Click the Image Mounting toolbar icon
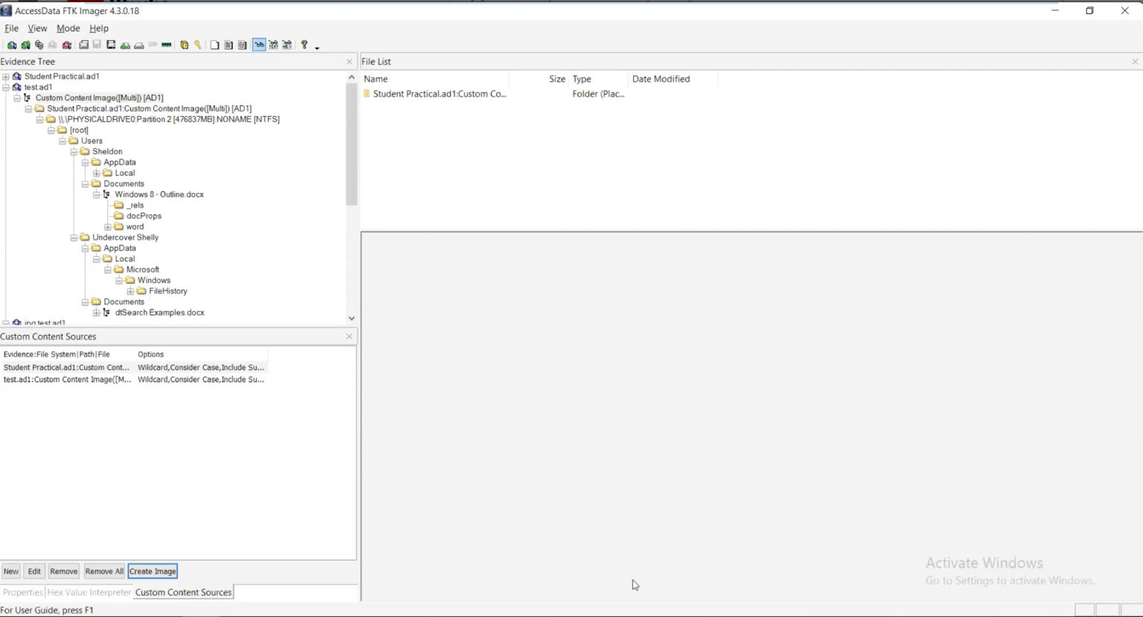 [38, 45]
